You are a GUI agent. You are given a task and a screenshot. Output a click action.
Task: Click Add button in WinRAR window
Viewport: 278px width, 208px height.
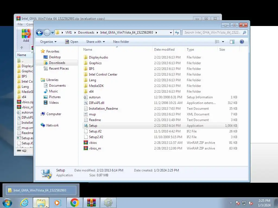click(26, 36)
